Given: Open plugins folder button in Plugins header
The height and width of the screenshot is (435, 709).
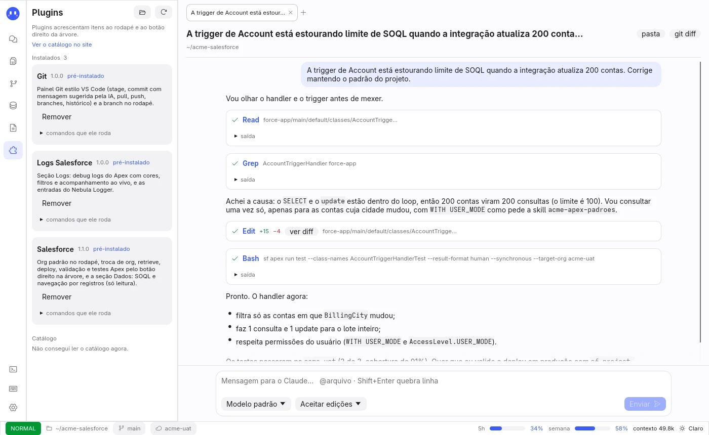Looking at the screenshot, I should coord(142,13).
